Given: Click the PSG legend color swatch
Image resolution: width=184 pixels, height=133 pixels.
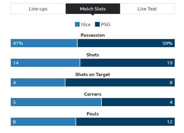Looking at the screenshot, I should [x=97, y=24].
